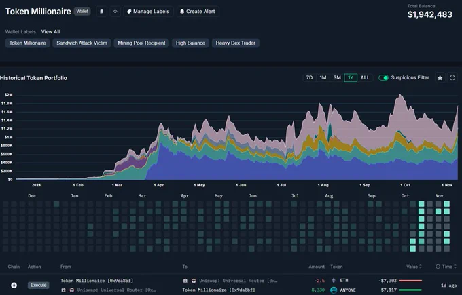Click the ETH token name
This screenshot has height=295, width=462.
(344, 281)
